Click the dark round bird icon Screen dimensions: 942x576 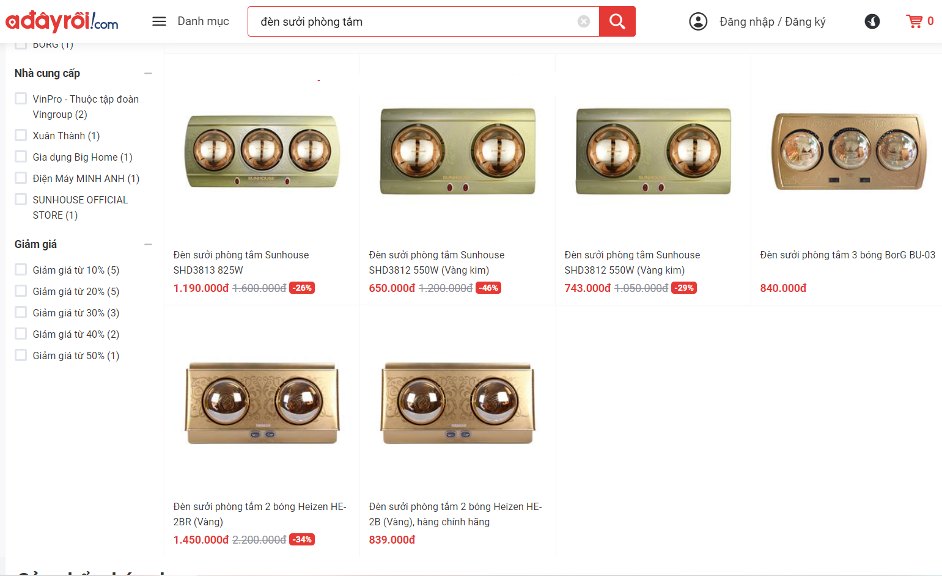[872, 21]
